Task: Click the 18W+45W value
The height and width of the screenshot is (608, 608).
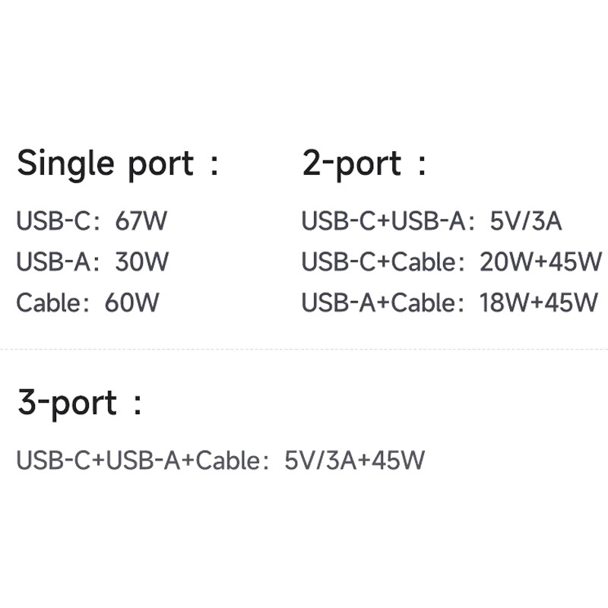Action: (539, 302)
